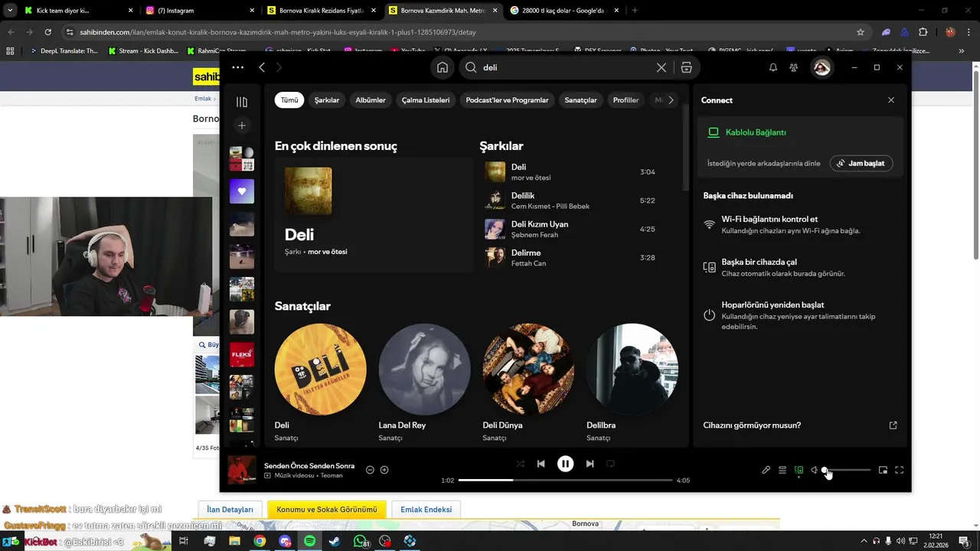Open the 'İlan Detayları' tab on sahibinden
This screenshot has width=980, height=551.
pyautogui.click(x=230, y=510)
